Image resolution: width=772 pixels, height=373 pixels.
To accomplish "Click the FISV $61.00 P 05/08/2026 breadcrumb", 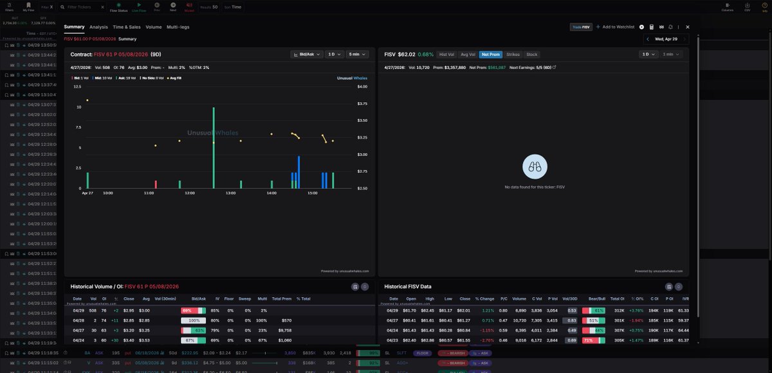I will 90,39.
